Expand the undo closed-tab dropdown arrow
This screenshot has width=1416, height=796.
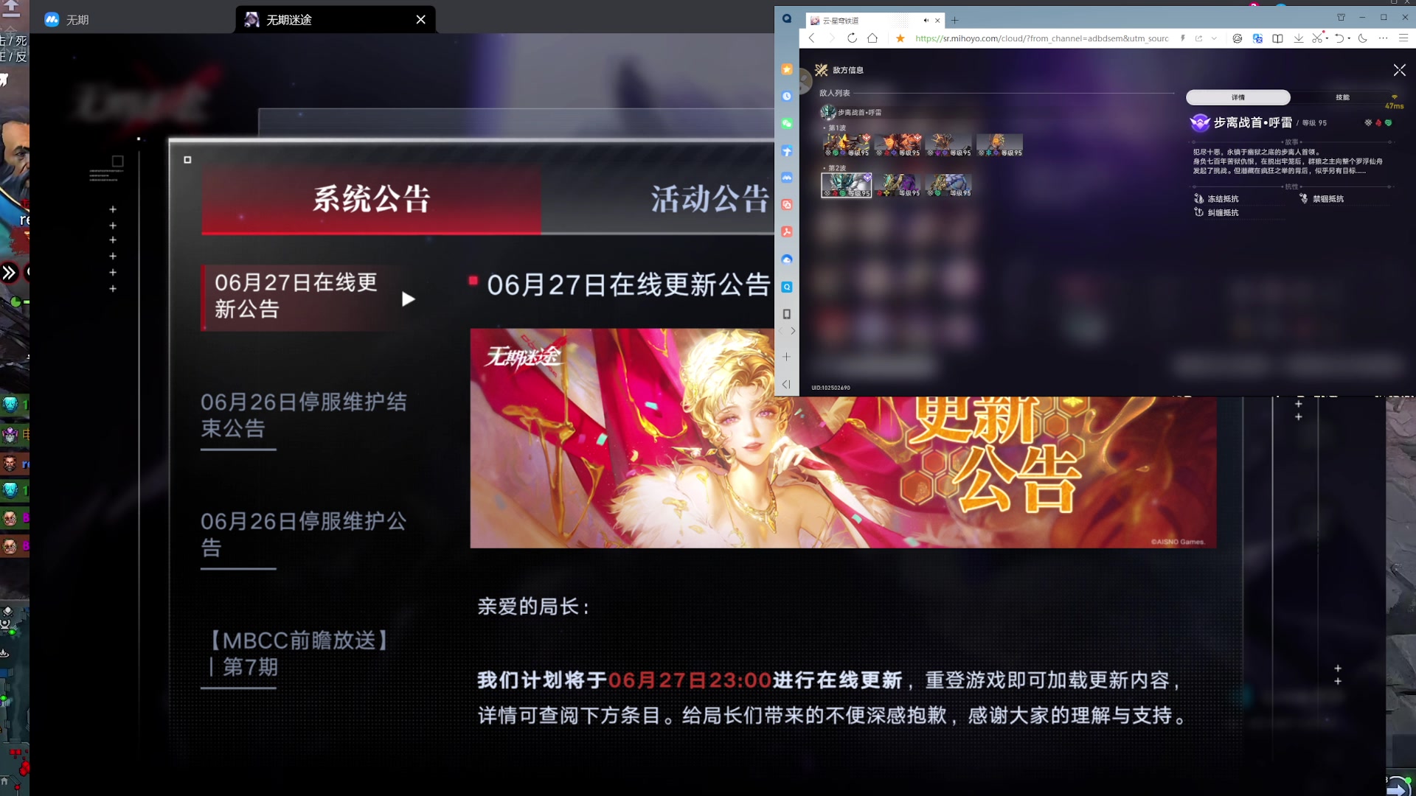1350,39
